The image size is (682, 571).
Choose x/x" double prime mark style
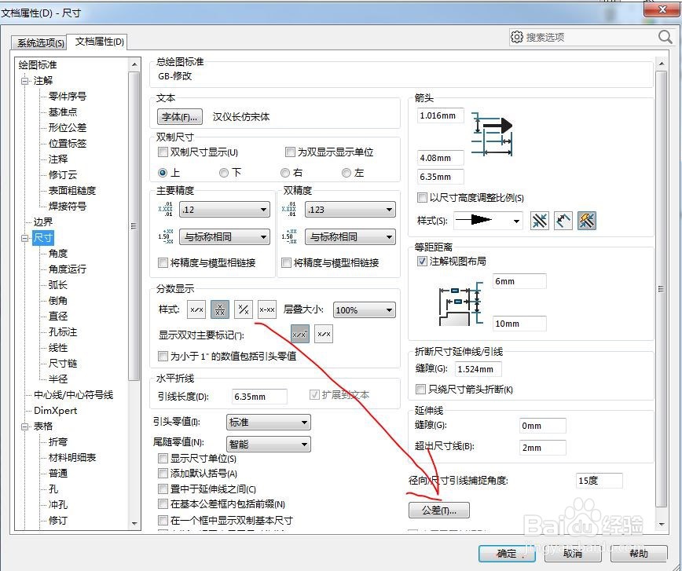point(300,334)
